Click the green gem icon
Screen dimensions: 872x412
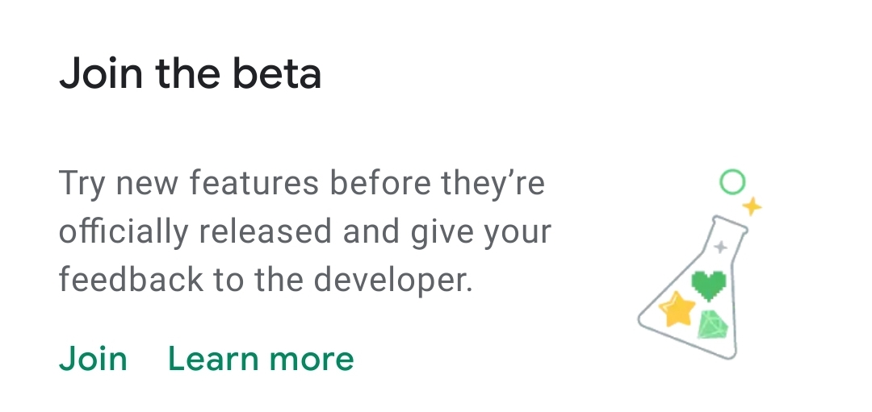click(x=712, y=325)
